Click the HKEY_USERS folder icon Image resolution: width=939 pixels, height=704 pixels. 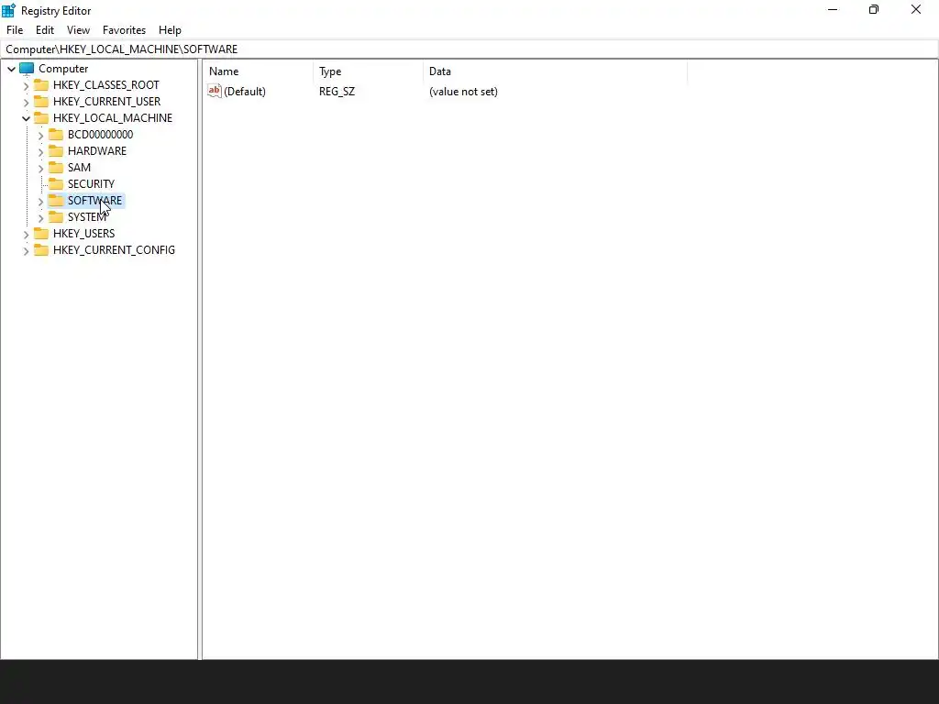coord(41,234)
